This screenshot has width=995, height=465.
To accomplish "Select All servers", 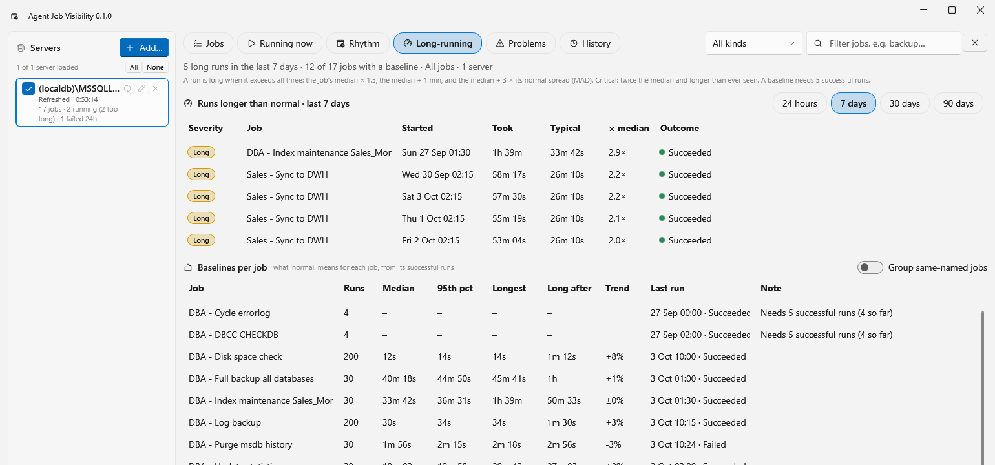I will 134,67.
